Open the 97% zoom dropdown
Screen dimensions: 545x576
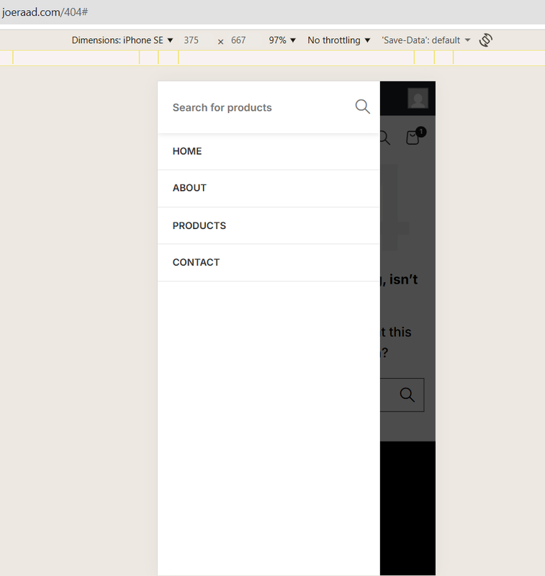[x=282, y=40]
